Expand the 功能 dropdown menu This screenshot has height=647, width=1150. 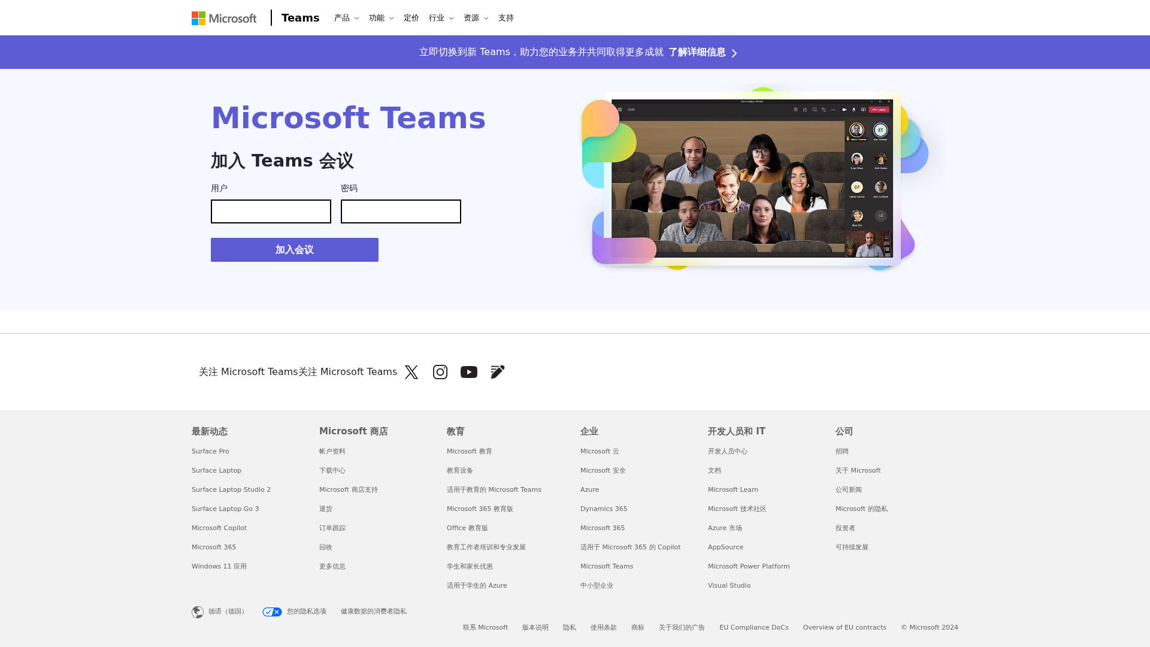pyautogui.click(x=382, y=18)
